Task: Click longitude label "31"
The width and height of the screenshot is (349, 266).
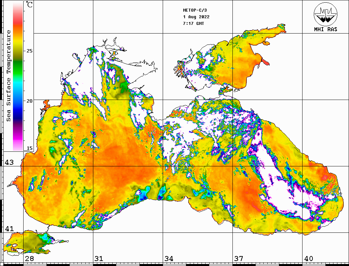Action: 99,259
